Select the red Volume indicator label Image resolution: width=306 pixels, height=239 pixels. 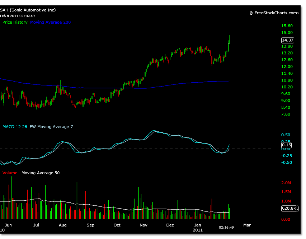tap(10, 173)
